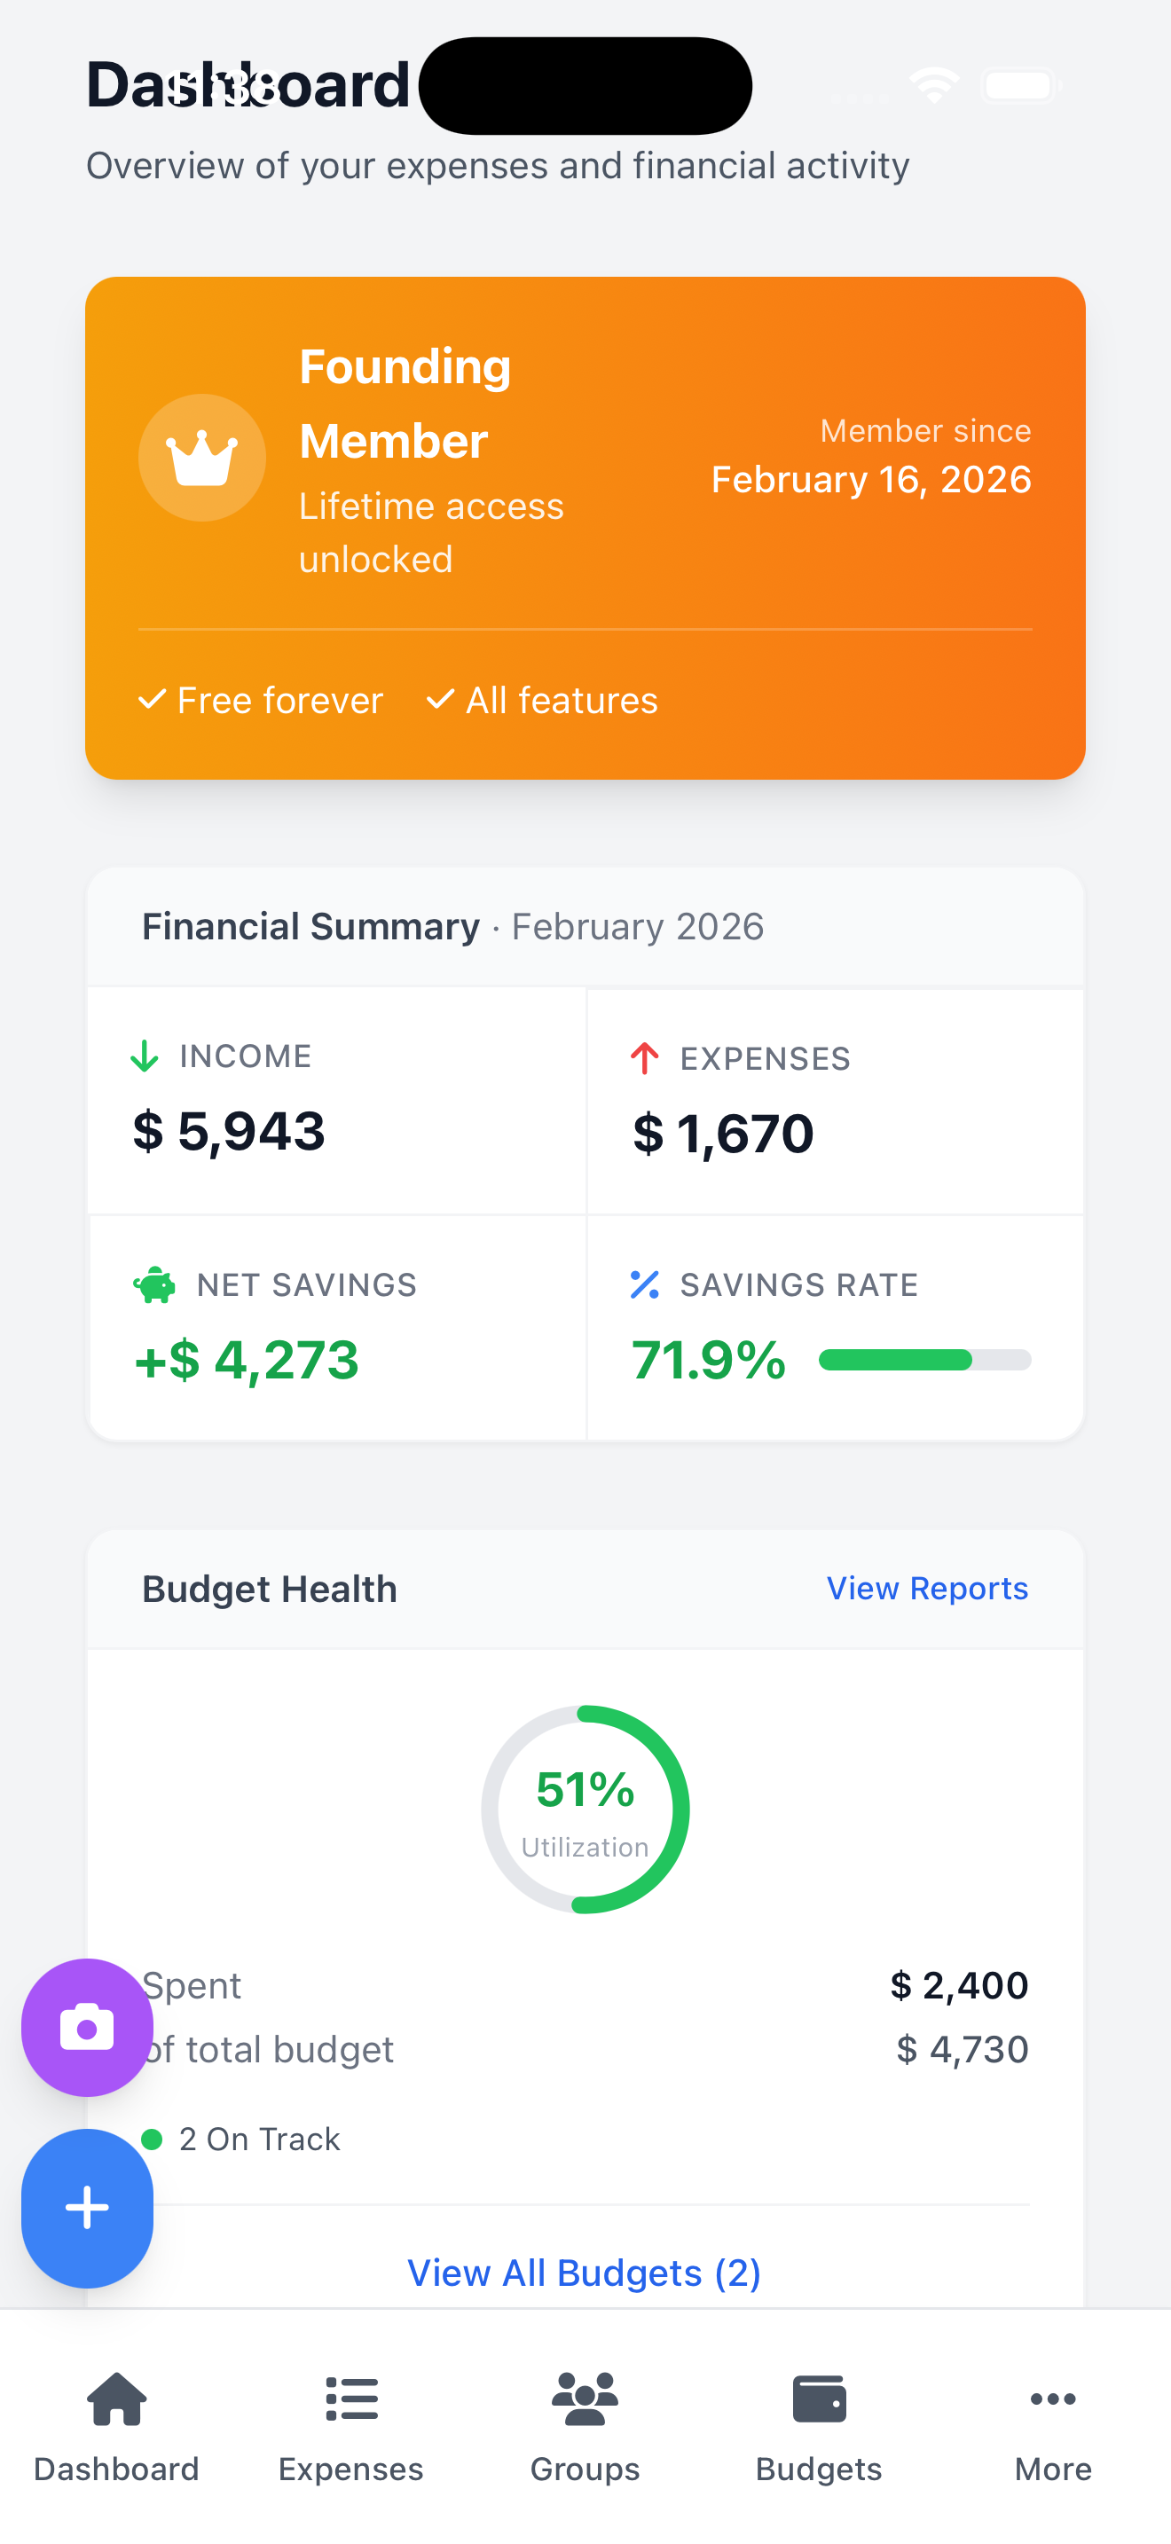Tap the 51% utilization ring chart
The height and width of the screenshot is (2544, 1171).
click(585, 1810)
